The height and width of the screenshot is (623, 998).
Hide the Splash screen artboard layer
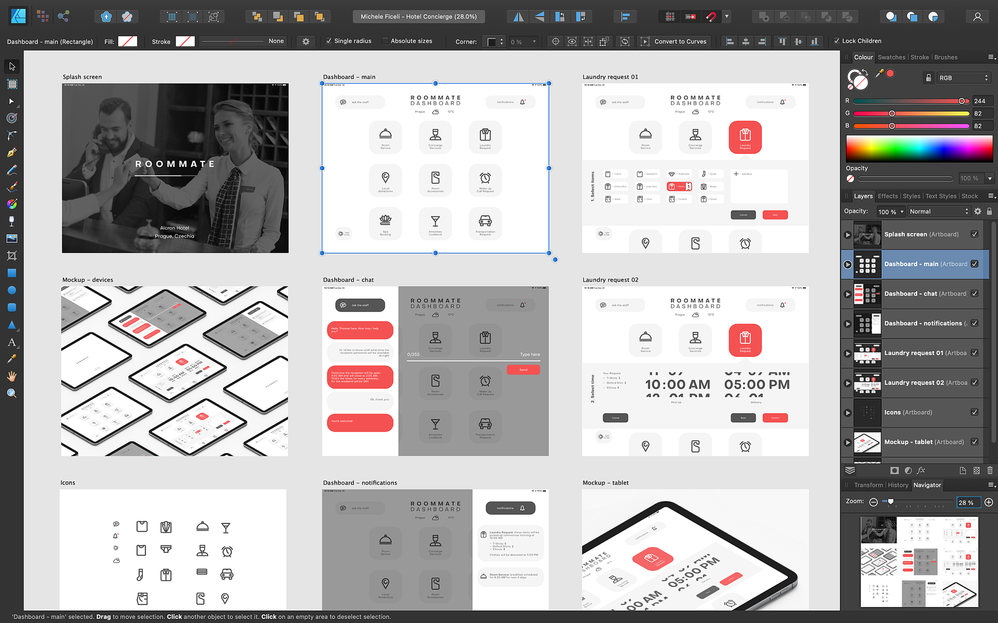click(975, 234)
